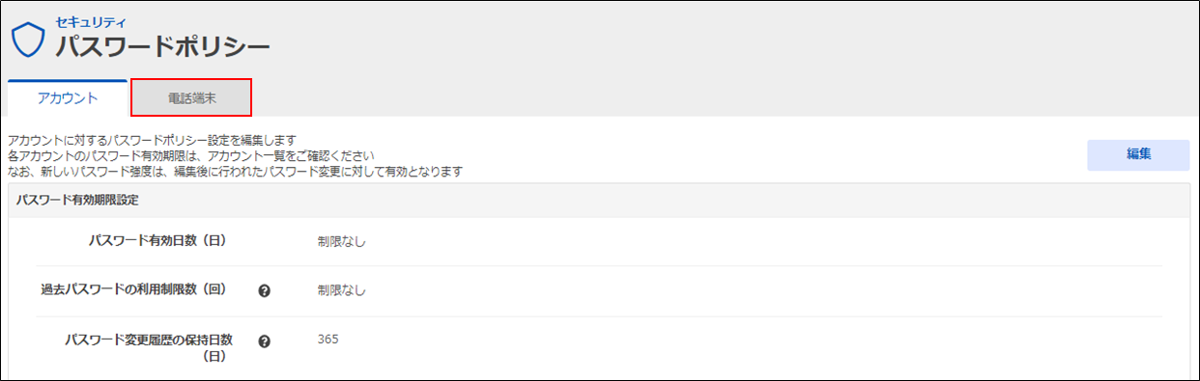The image size is (1200, 381).
Task: Click the 編集 button
Action: click(1138, 155)
